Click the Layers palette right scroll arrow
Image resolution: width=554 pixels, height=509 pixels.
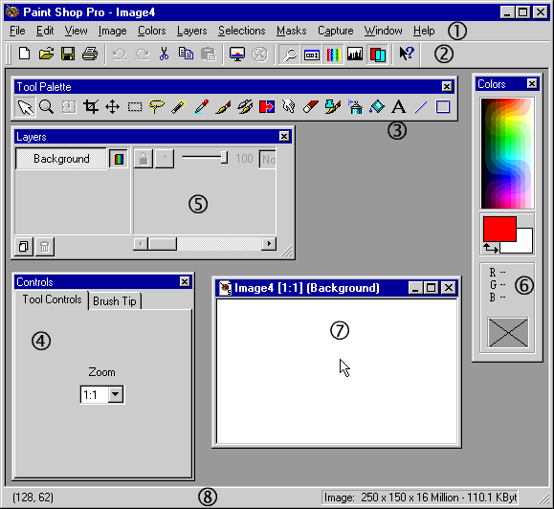[x=269, y=244]
